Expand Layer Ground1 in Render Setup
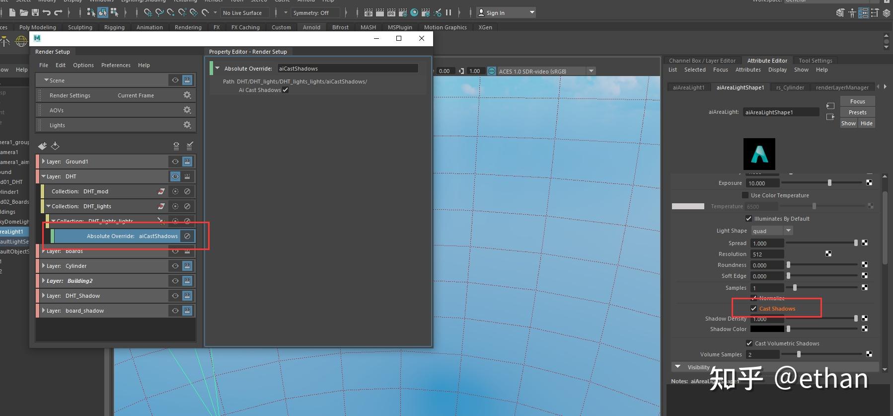 coord(44,162)
